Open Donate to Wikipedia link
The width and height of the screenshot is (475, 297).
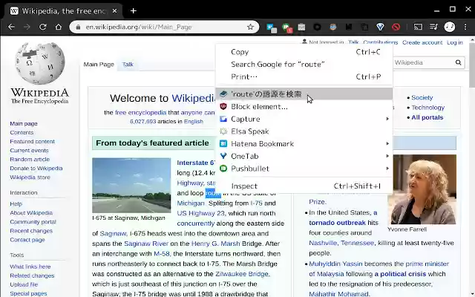[36, 169]
